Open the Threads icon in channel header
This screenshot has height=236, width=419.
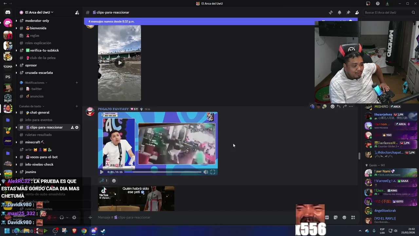point(331,12)
